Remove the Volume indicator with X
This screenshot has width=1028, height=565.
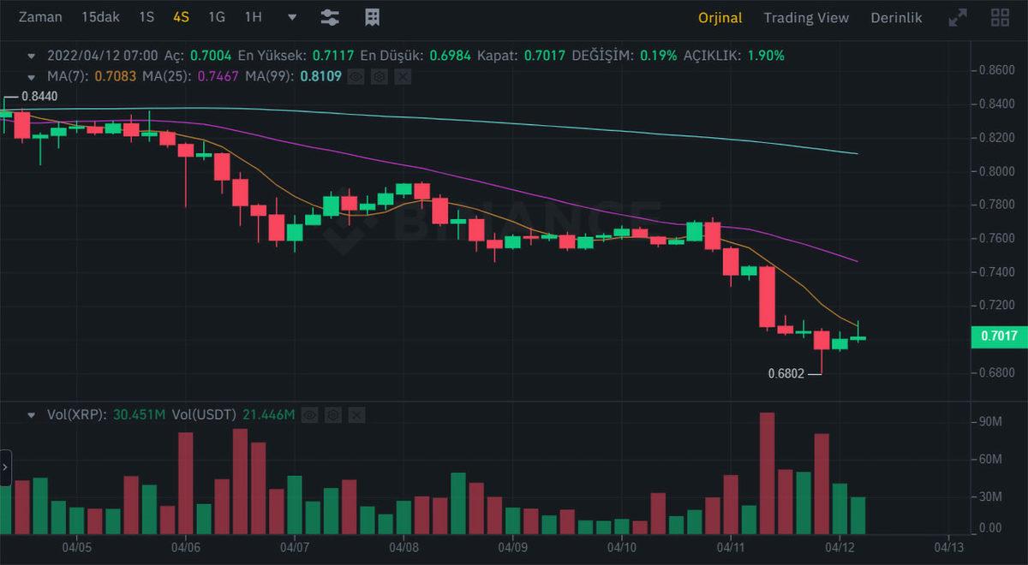tap(356, 415)
